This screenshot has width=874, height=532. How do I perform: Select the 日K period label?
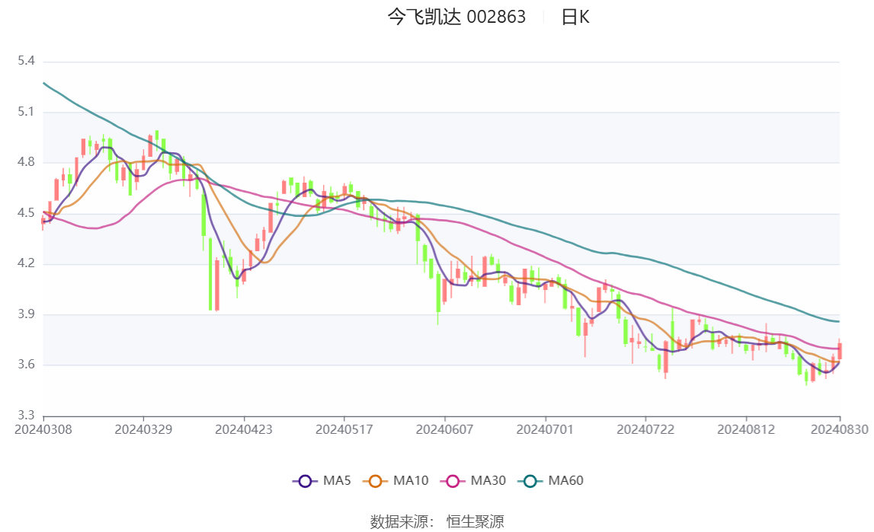coord(575,18)
